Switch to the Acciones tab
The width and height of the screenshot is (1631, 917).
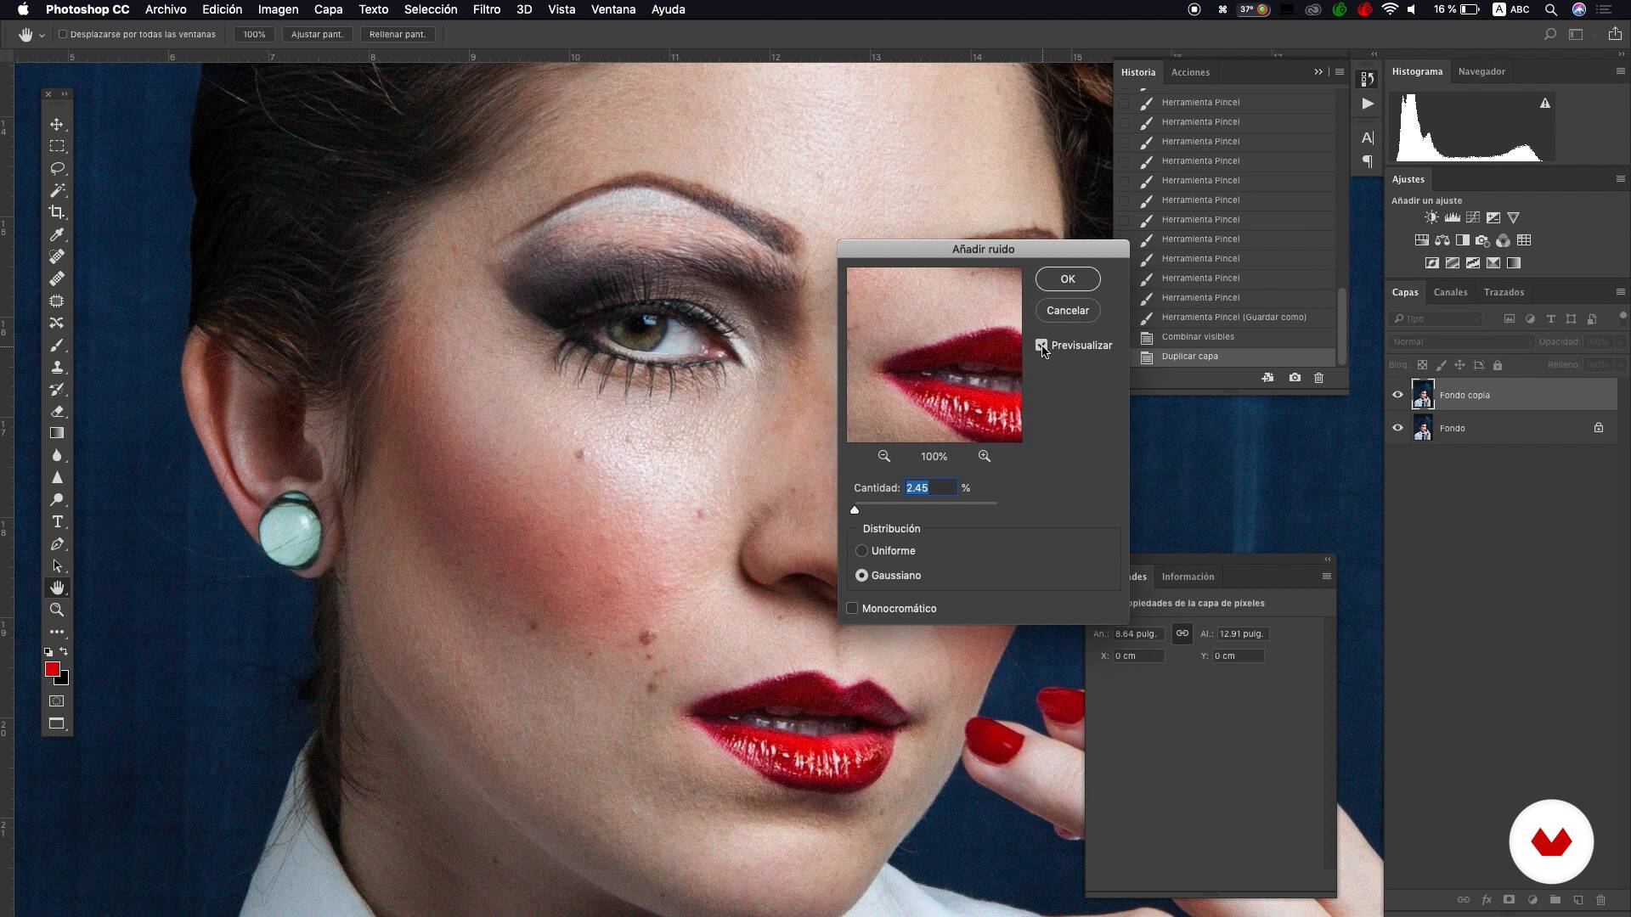click(x=1190, y=72)
